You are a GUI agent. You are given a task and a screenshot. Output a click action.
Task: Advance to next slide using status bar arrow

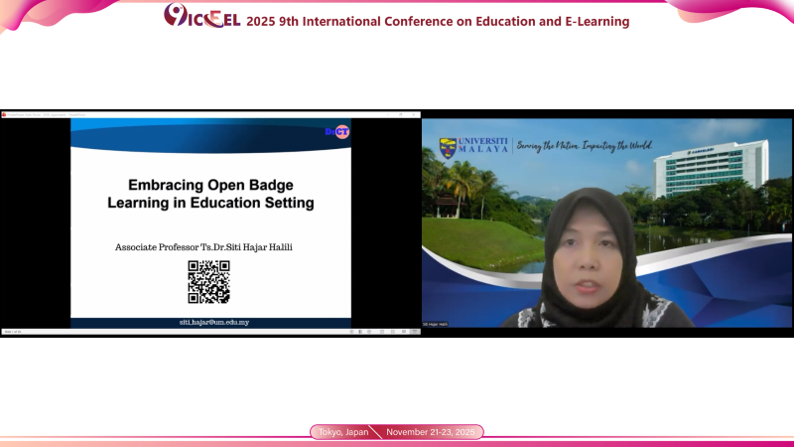(x=371, y=332)
